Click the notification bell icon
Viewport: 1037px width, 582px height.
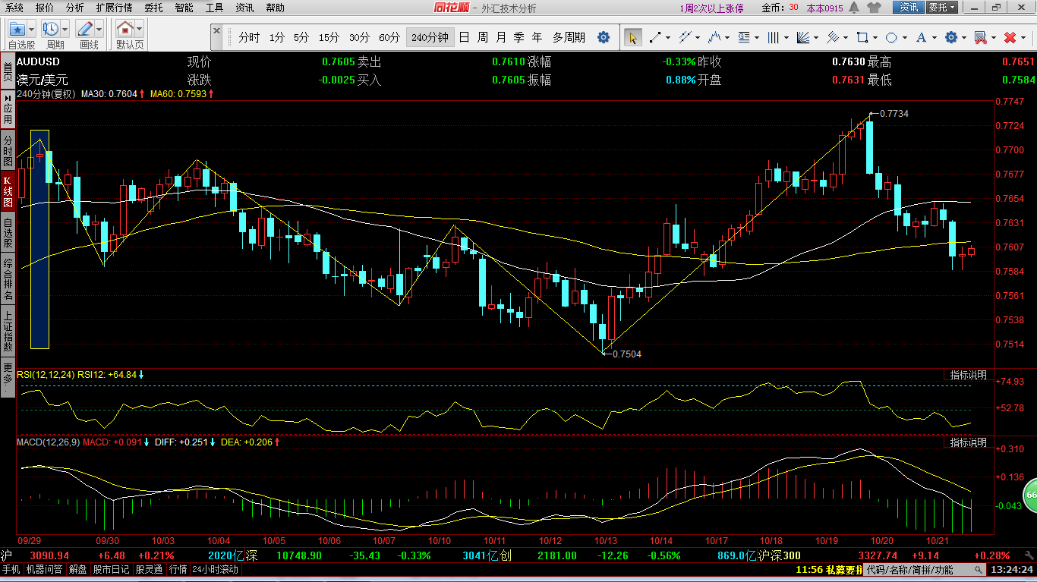tap(853, 8)
